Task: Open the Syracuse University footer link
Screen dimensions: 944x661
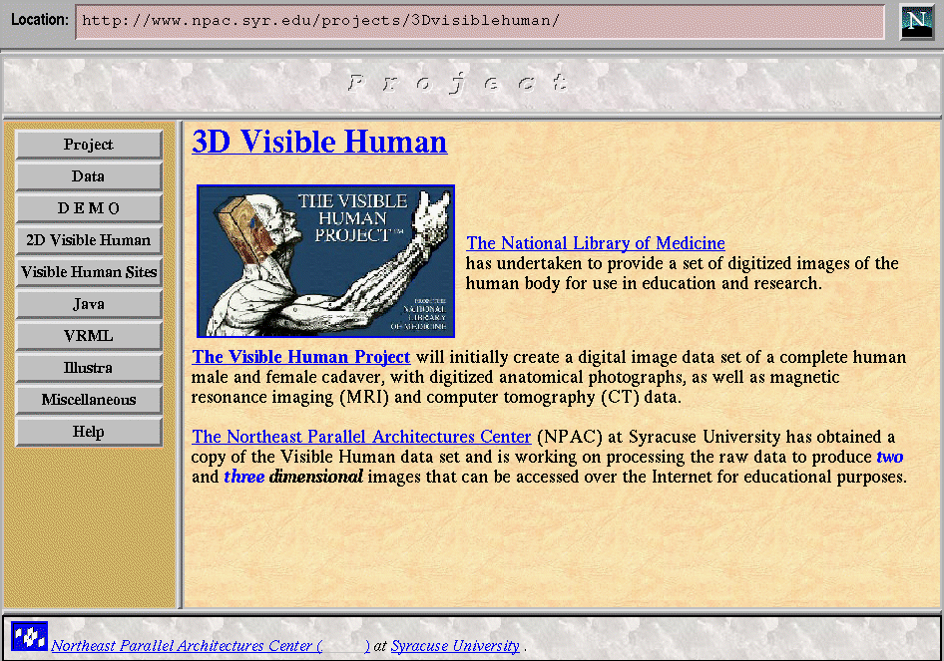Action: [455, 645]
